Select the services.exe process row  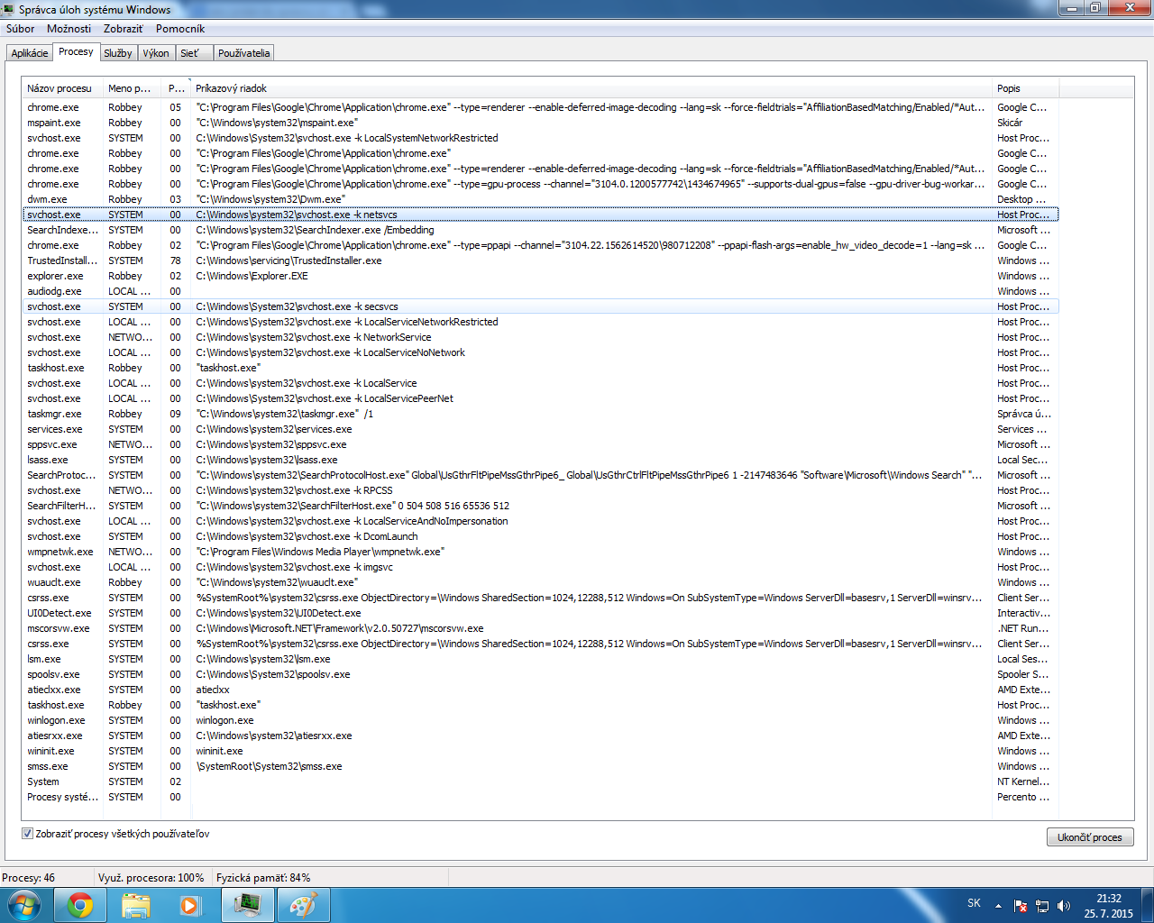coord(540,429)
